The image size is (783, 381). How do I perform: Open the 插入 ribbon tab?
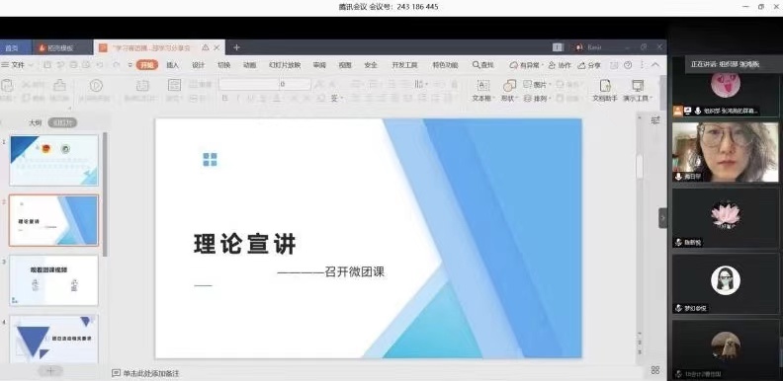click(x=172, y=65)
